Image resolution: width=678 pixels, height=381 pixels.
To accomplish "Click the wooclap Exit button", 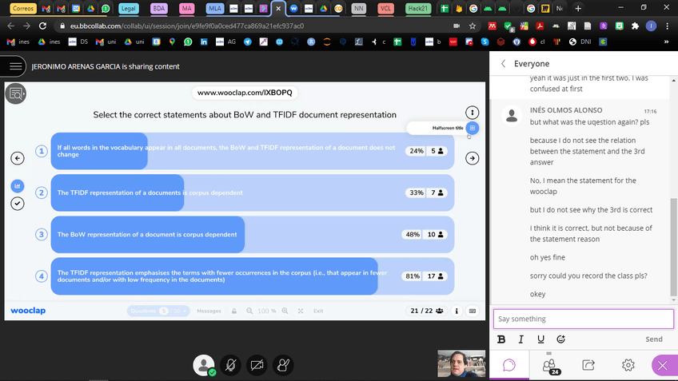I will 318,311.
